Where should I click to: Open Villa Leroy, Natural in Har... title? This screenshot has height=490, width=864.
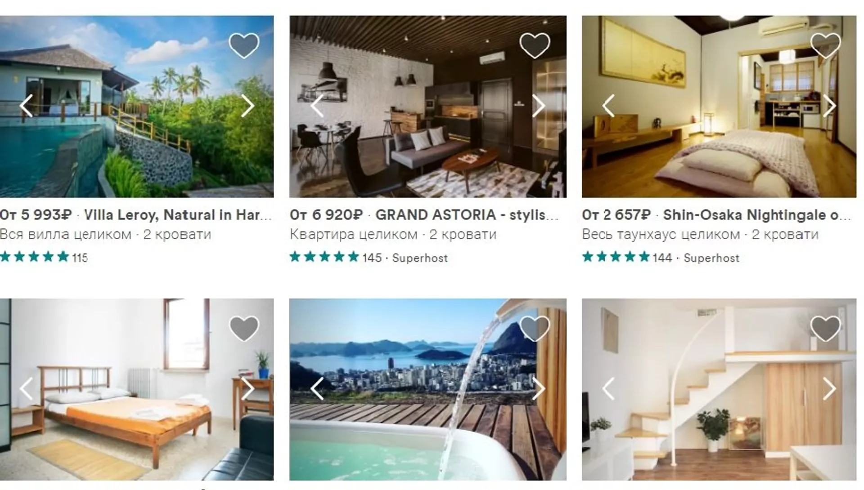click(x=178, y=215)
